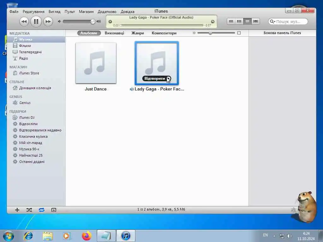The height and width of the screenshot is (242, 323).
Task: Toggle repeat mode
Action: click(41, 210)
